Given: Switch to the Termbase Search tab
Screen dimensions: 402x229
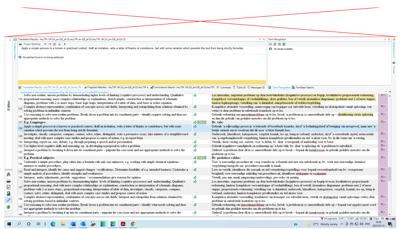Looking at the screenshot, I should 303,87.
